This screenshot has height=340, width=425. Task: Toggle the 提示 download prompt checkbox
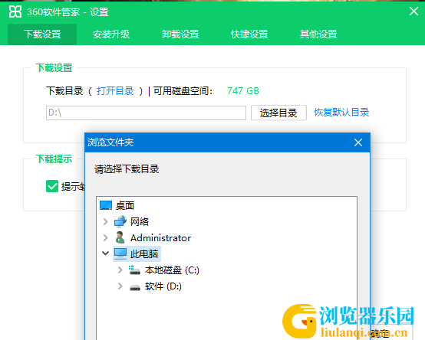[52, 186]
